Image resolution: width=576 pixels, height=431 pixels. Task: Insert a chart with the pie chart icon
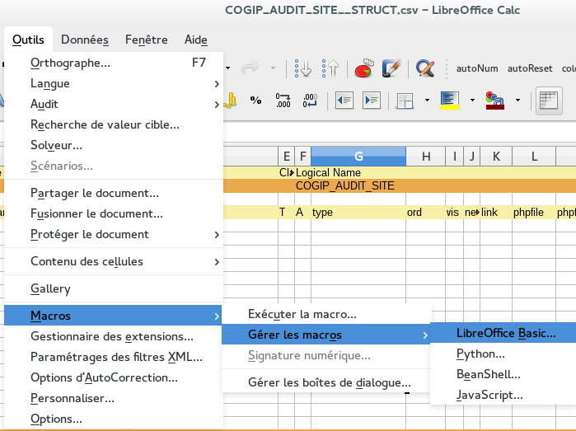[x=364, y=68]
